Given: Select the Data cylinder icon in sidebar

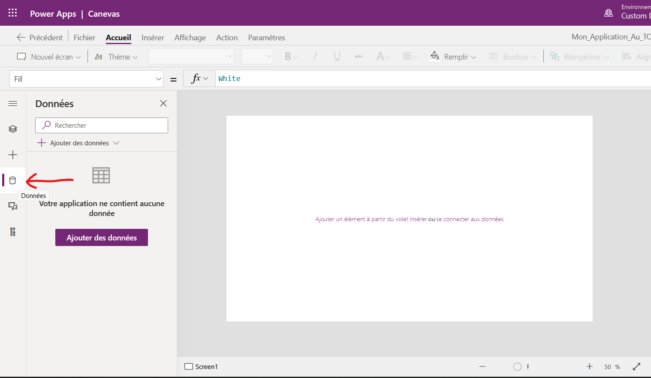Looking at the screenshot, I should 13,180.
